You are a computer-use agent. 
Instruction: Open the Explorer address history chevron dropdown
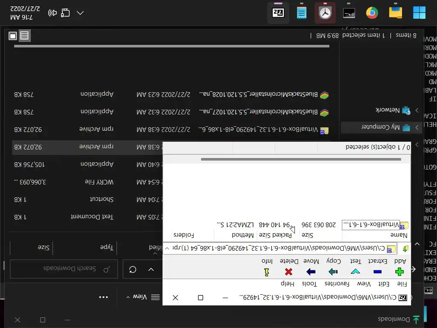point(151,269)
